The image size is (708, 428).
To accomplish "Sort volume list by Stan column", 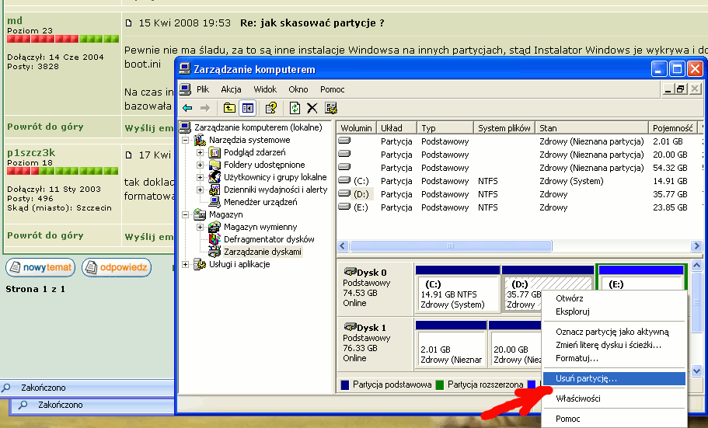I will (591, 127).
